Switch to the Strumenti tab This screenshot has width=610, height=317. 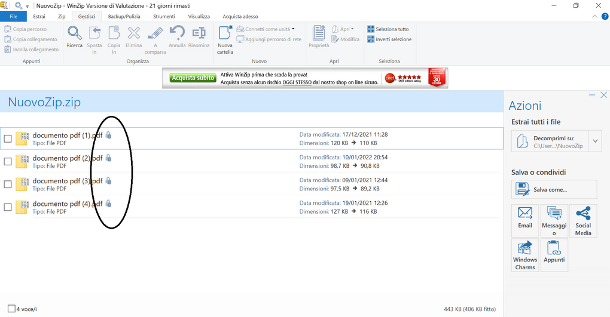pyautogui.click(x=164, y=16)
